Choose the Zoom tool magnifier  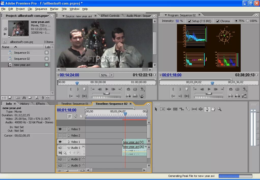[219, 109]
